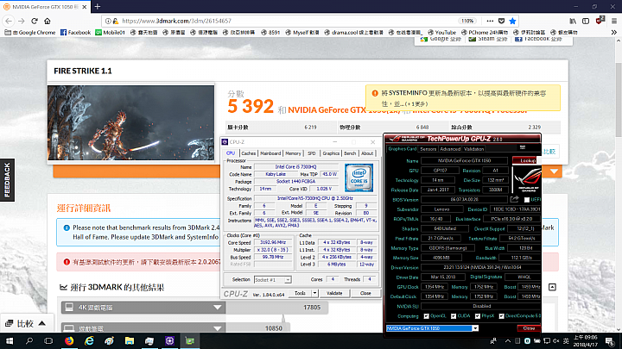Open Windows Start menu
The image size is (622, 349).
[10, 341]
